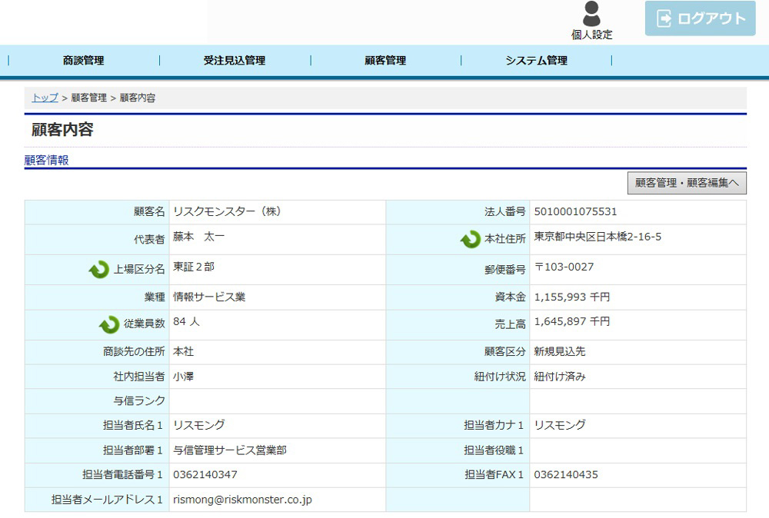
Task: Select 顧客管理 in the navigation bar
Action: tap(385, 61)
